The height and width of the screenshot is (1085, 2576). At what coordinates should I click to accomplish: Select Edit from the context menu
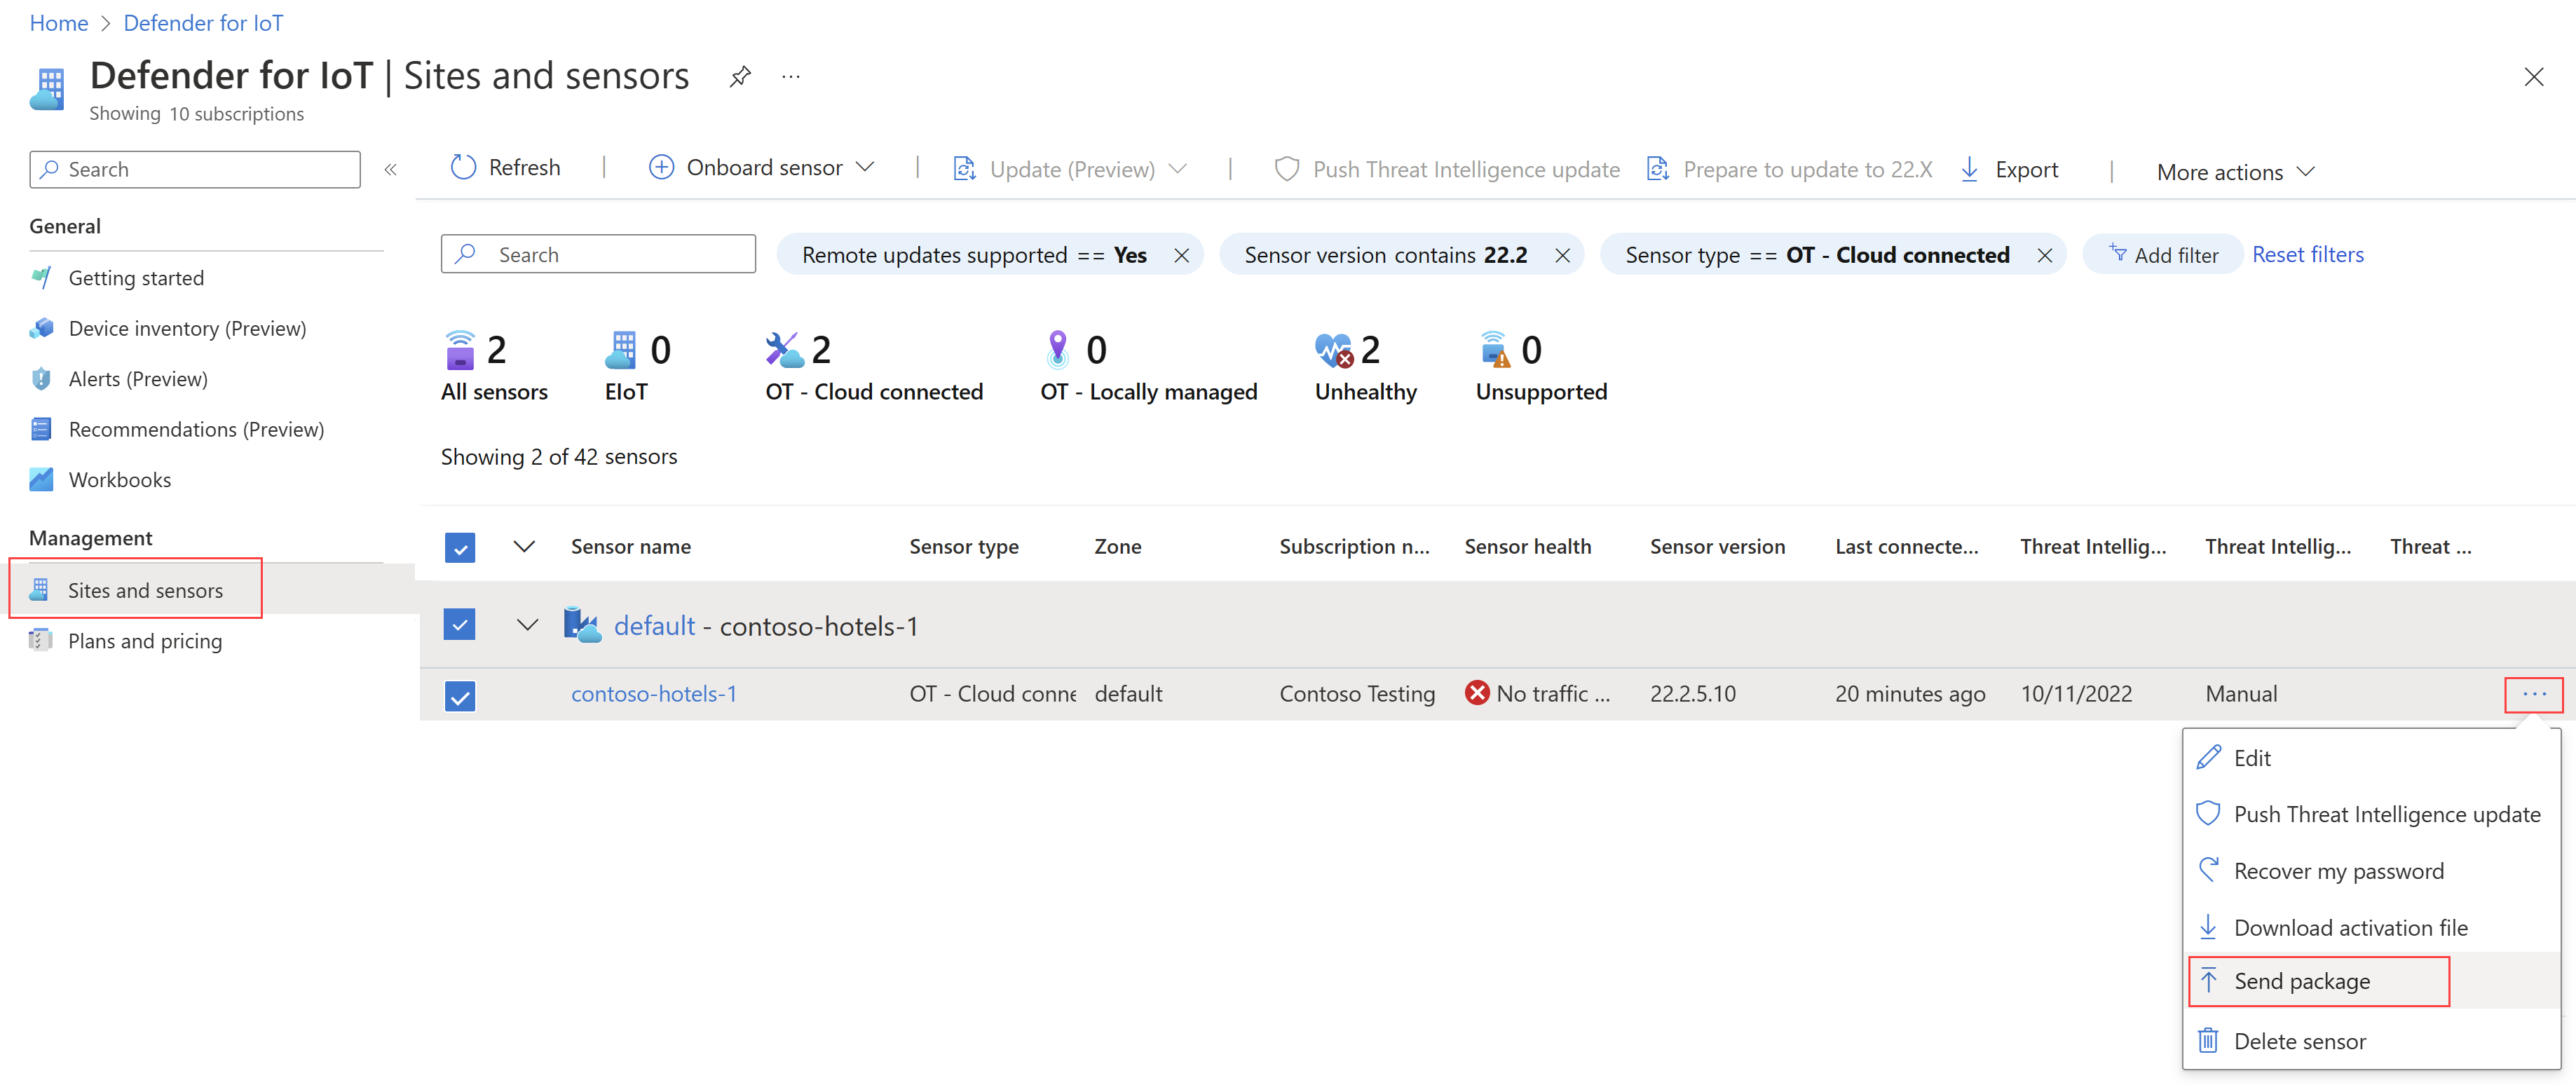tap(2371, 758)
